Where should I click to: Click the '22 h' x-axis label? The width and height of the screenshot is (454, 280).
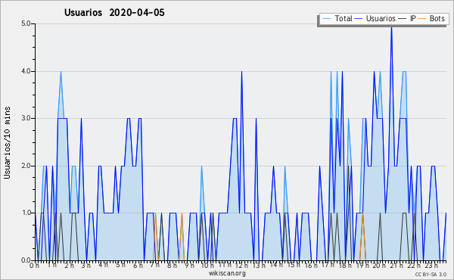(x=414, y=266)
